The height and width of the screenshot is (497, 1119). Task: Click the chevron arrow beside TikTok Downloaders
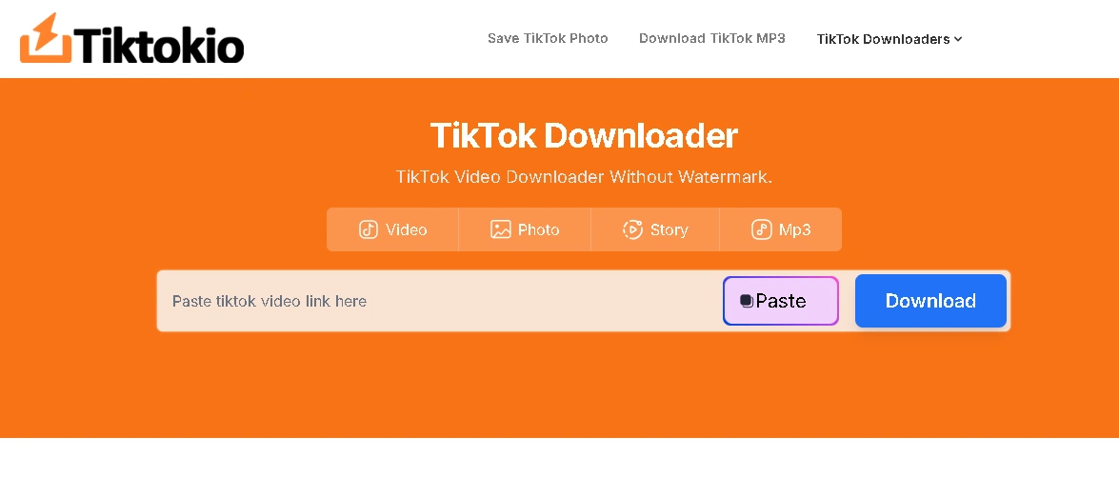click(x=958, y=39)
